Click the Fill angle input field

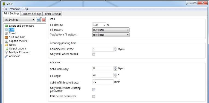(x=103, y=75)
